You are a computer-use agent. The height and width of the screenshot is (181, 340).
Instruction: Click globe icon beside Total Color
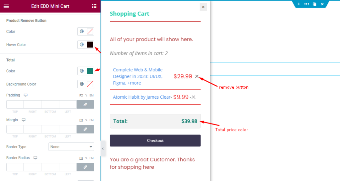(x=82, y=71)
